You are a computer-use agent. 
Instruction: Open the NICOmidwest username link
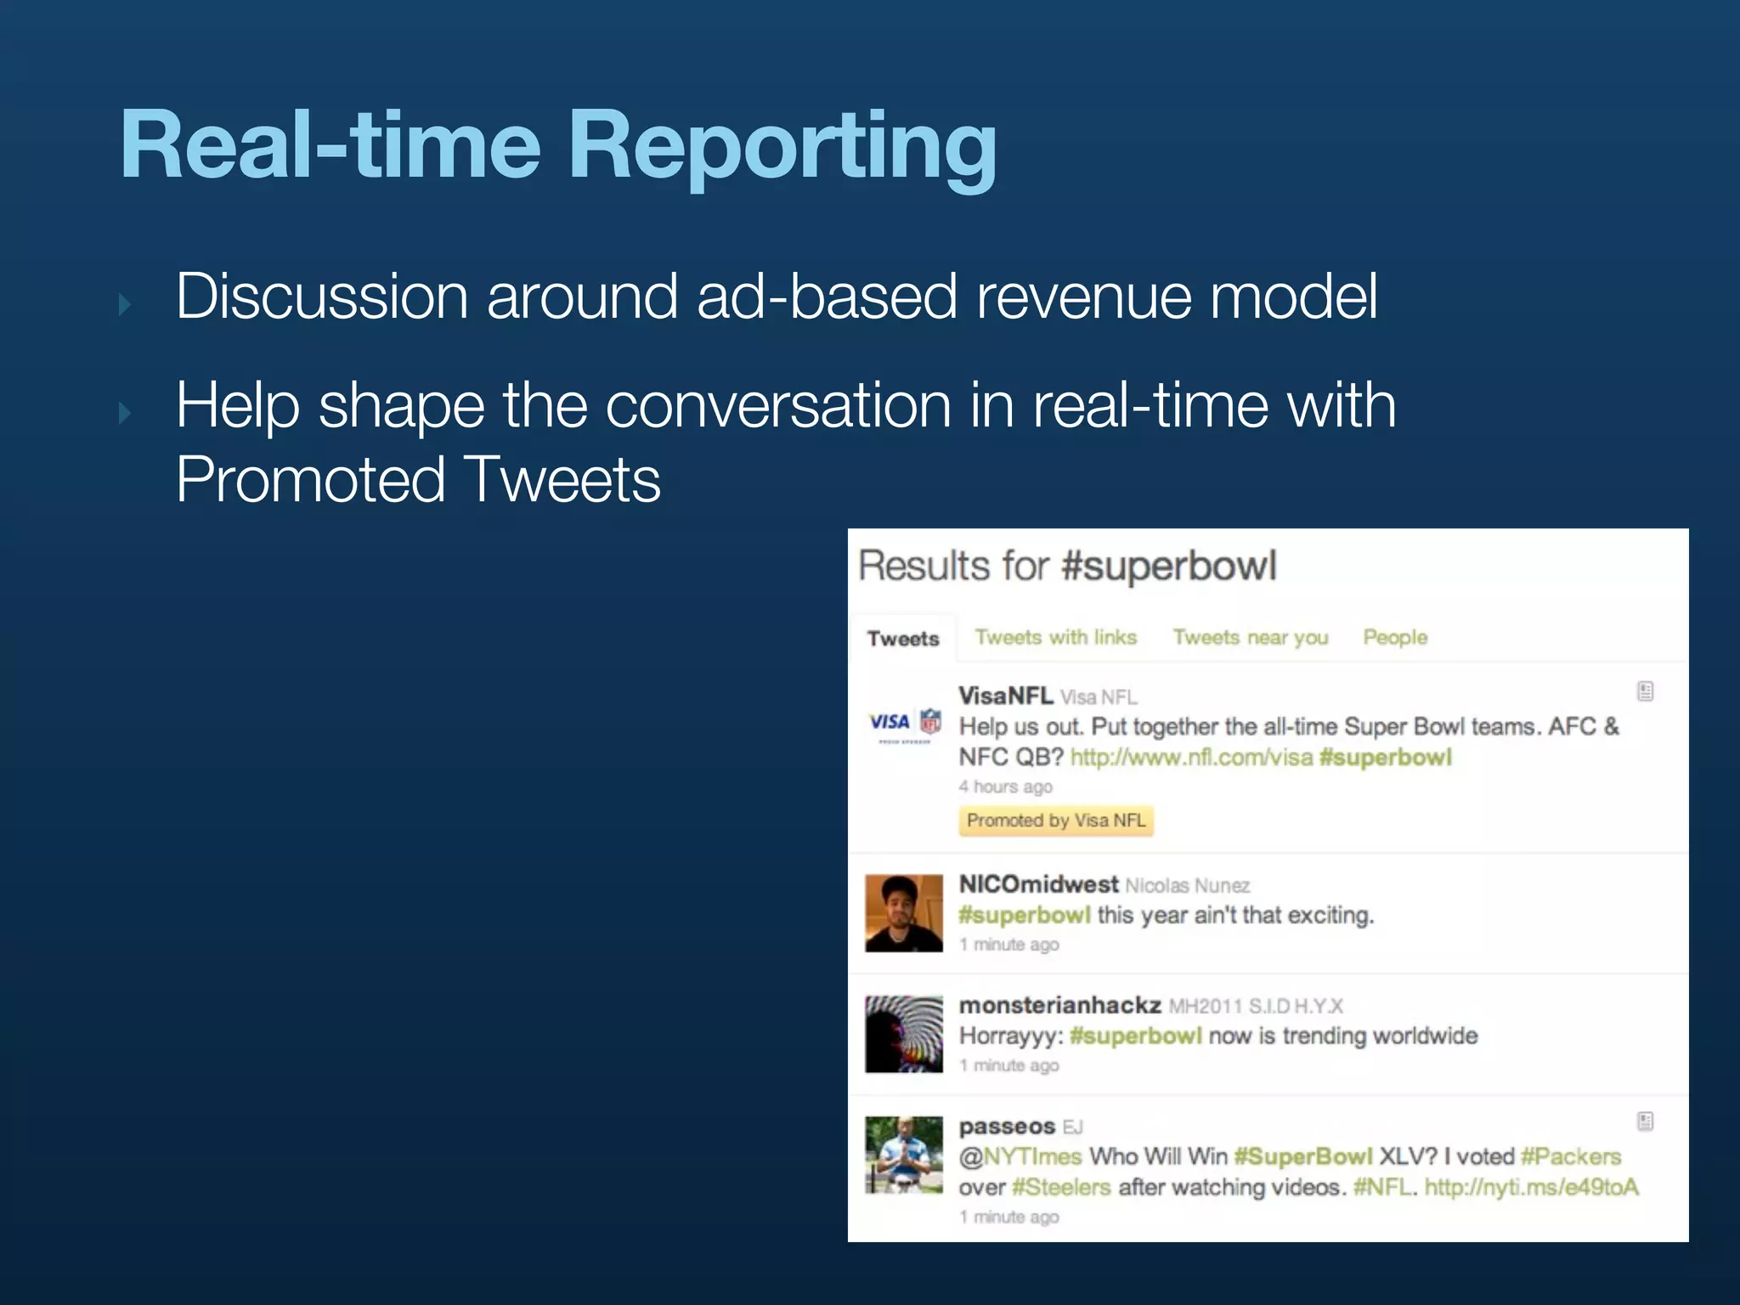point(1038,884)
